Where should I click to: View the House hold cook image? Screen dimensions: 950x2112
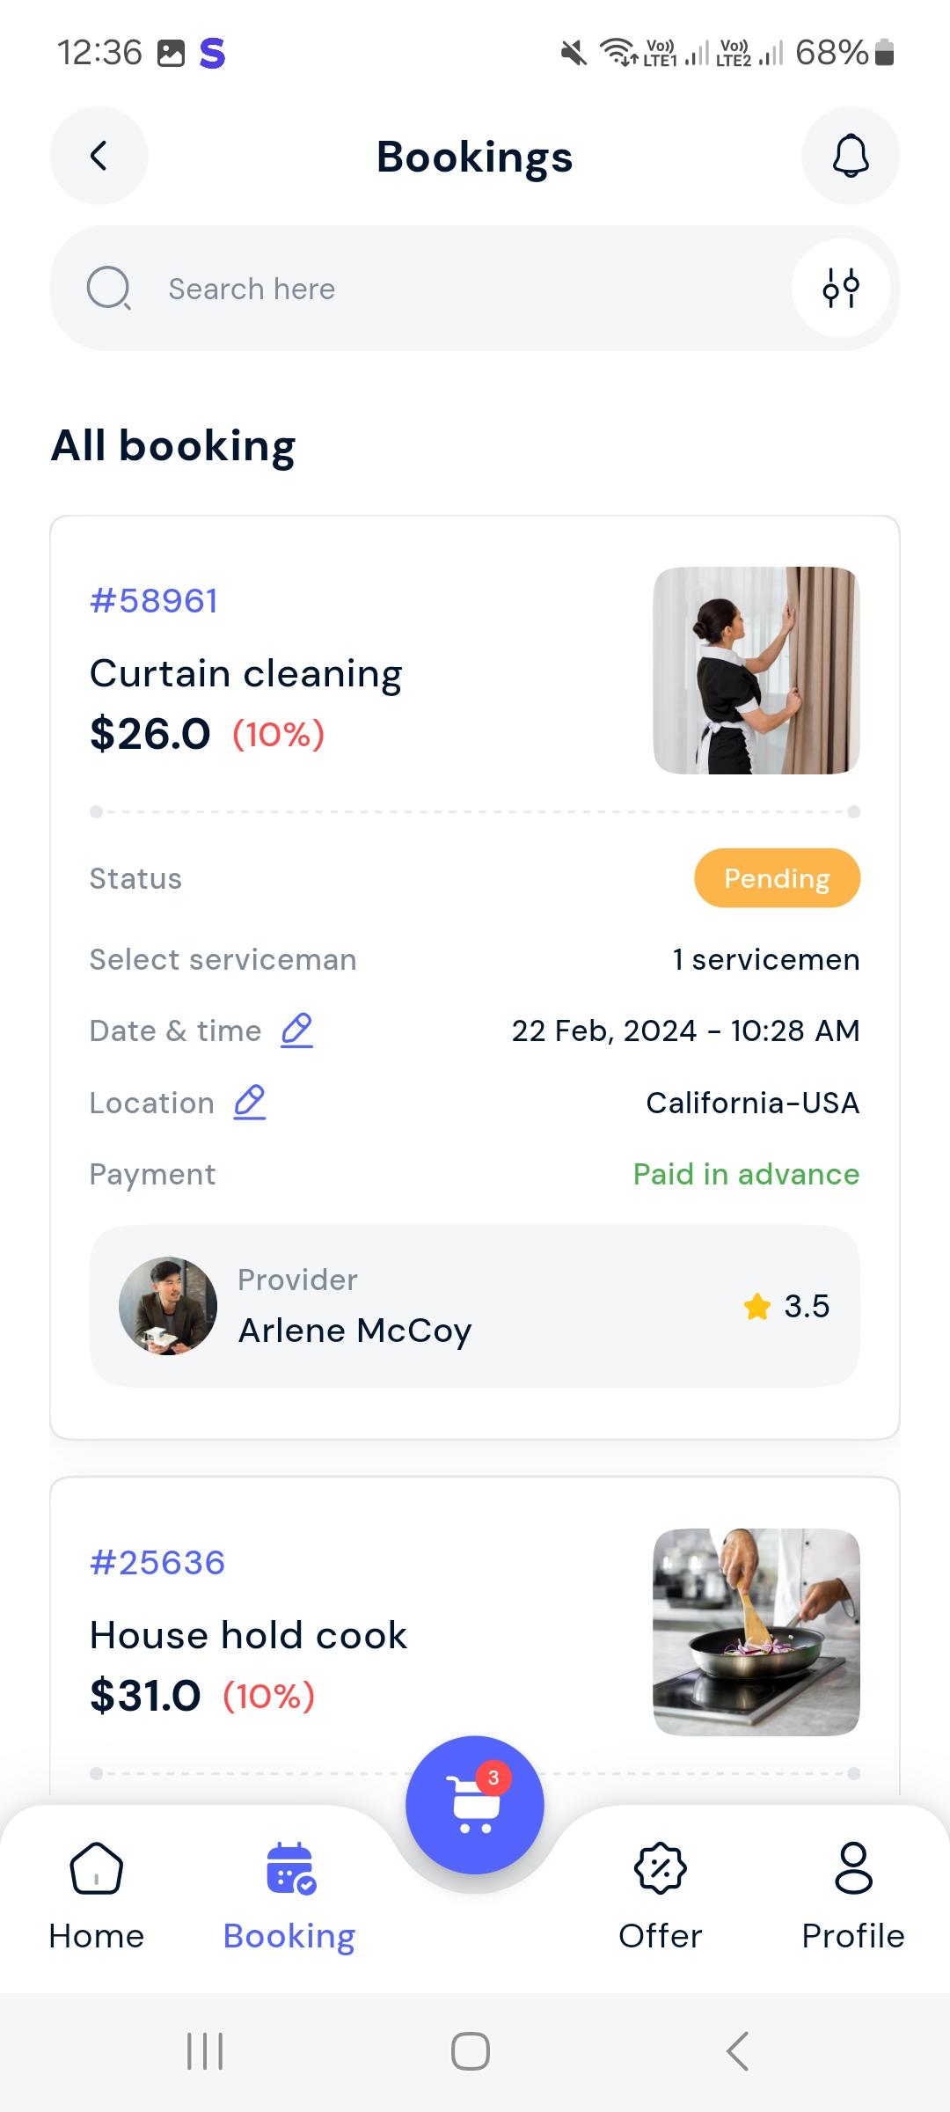pyautogui.click(x=756, y=1632)
